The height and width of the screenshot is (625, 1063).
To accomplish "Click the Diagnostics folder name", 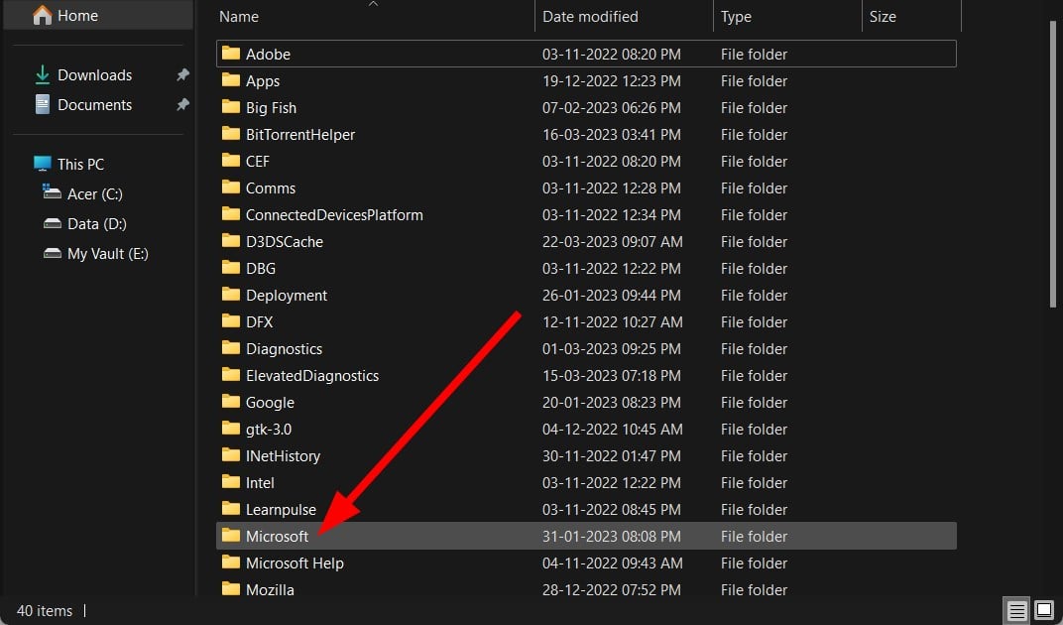I will [x=284, y=349].
